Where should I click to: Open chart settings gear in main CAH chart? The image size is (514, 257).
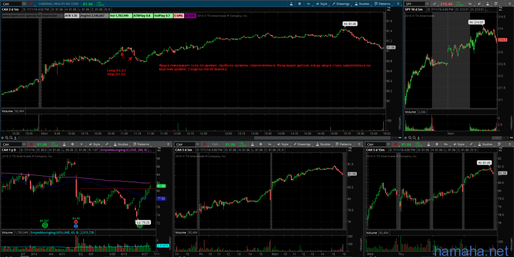(x=299, y=4)
